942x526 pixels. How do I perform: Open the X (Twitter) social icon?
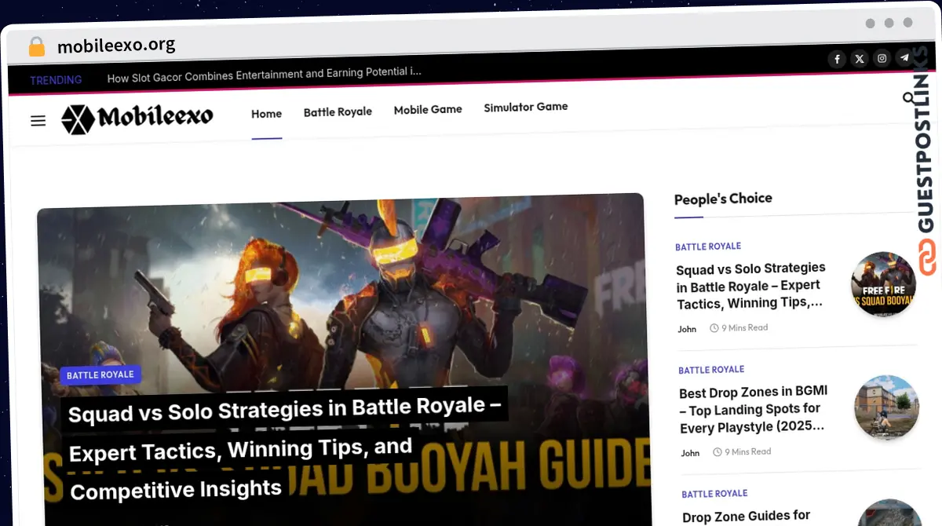click(x=860, y=59)
